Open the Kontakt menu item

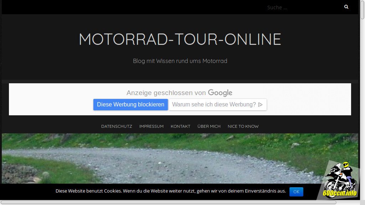click(x=180, y=126)
